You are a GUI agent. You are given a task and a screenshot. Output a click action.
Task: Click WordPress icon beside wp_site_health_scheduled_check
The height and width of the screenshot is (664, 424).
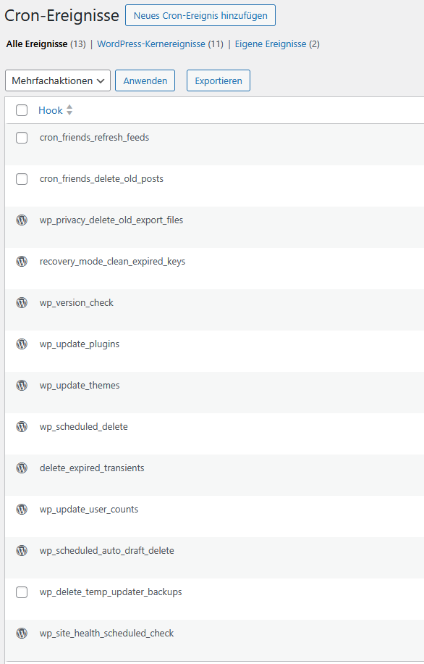coord(22,633)
